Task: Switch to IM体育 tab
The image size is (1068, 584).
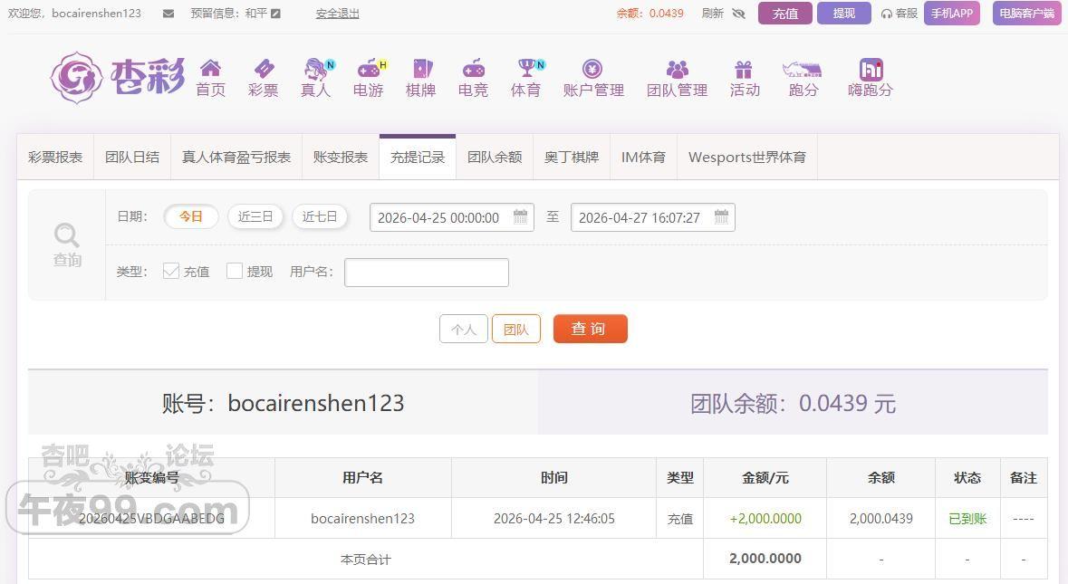Action: 644,158
